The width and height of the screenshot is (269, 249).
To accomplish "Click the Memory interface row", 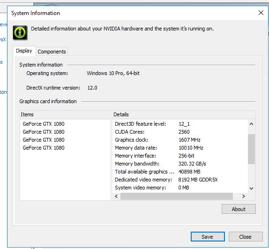I will click(x=180, y=156).
